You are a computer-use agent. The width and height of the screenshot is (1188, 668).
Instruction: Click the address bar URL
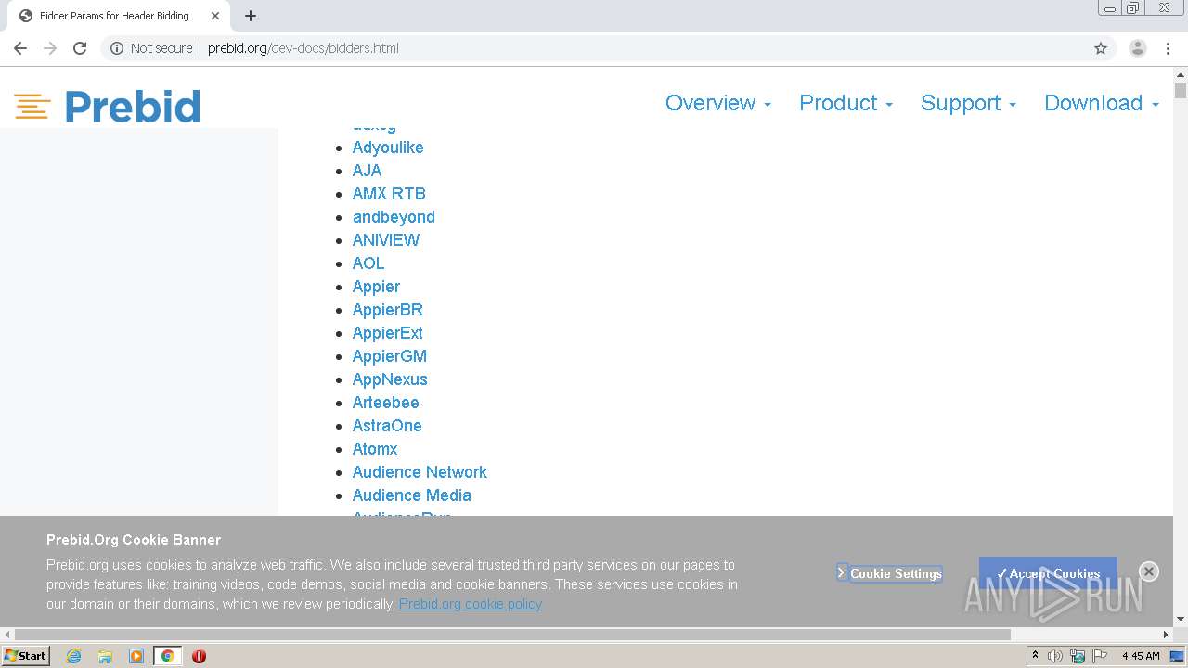tap(303, 48)
